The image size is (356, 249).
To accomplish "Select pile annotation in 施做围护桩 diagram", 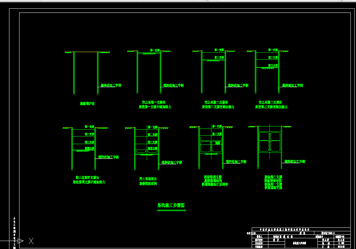I will [111, 85].
